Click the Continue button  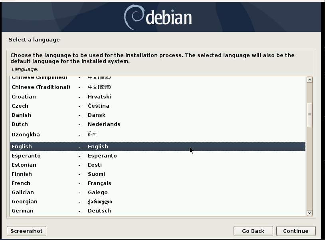pos(296,231)
